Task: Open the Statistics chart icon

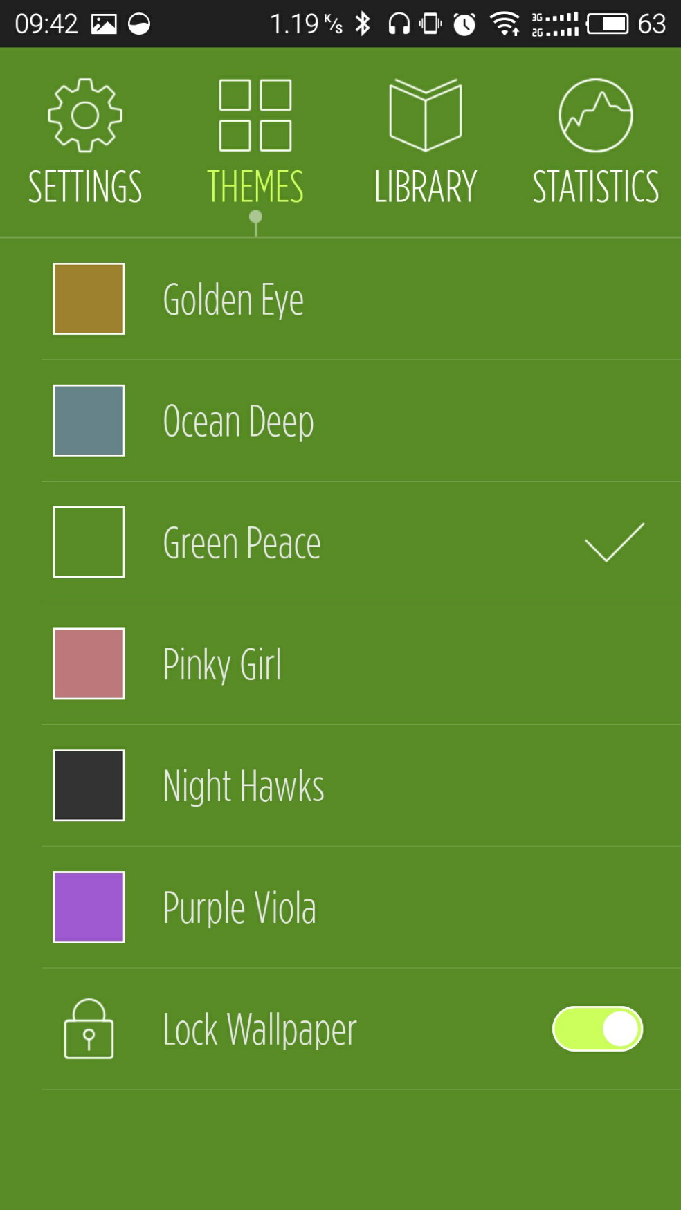Action: tap(595, 115)
